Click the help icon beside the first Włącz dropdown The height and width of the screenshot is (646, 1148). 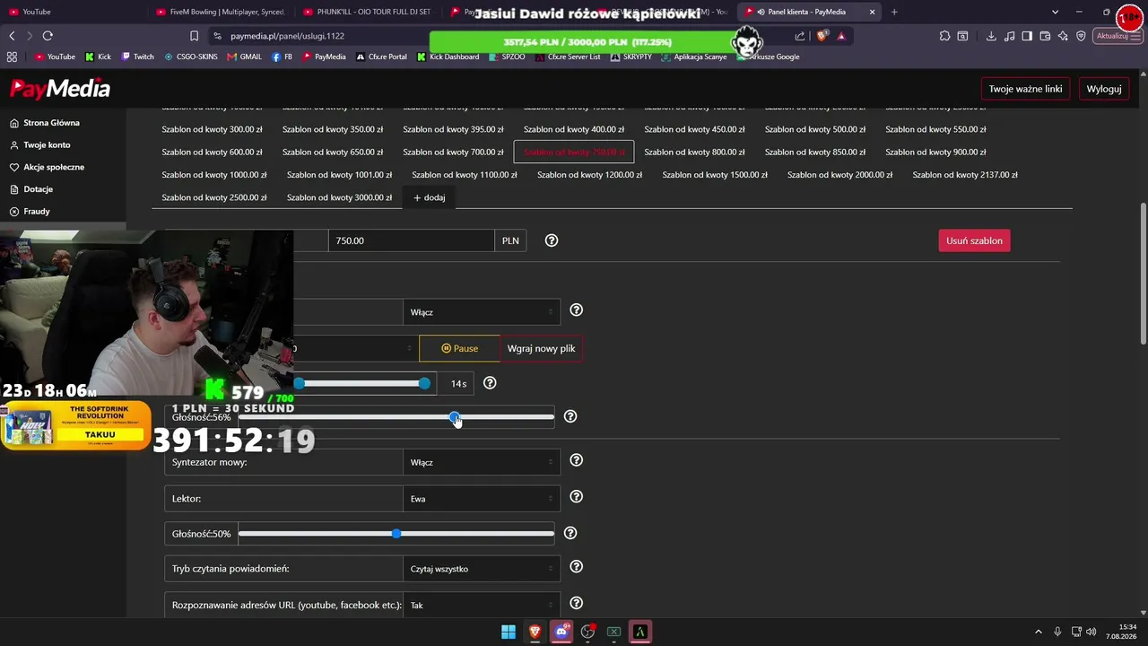click(577, 310)
